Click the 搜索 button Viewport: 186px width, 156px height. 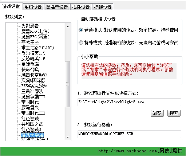[174, 113]
